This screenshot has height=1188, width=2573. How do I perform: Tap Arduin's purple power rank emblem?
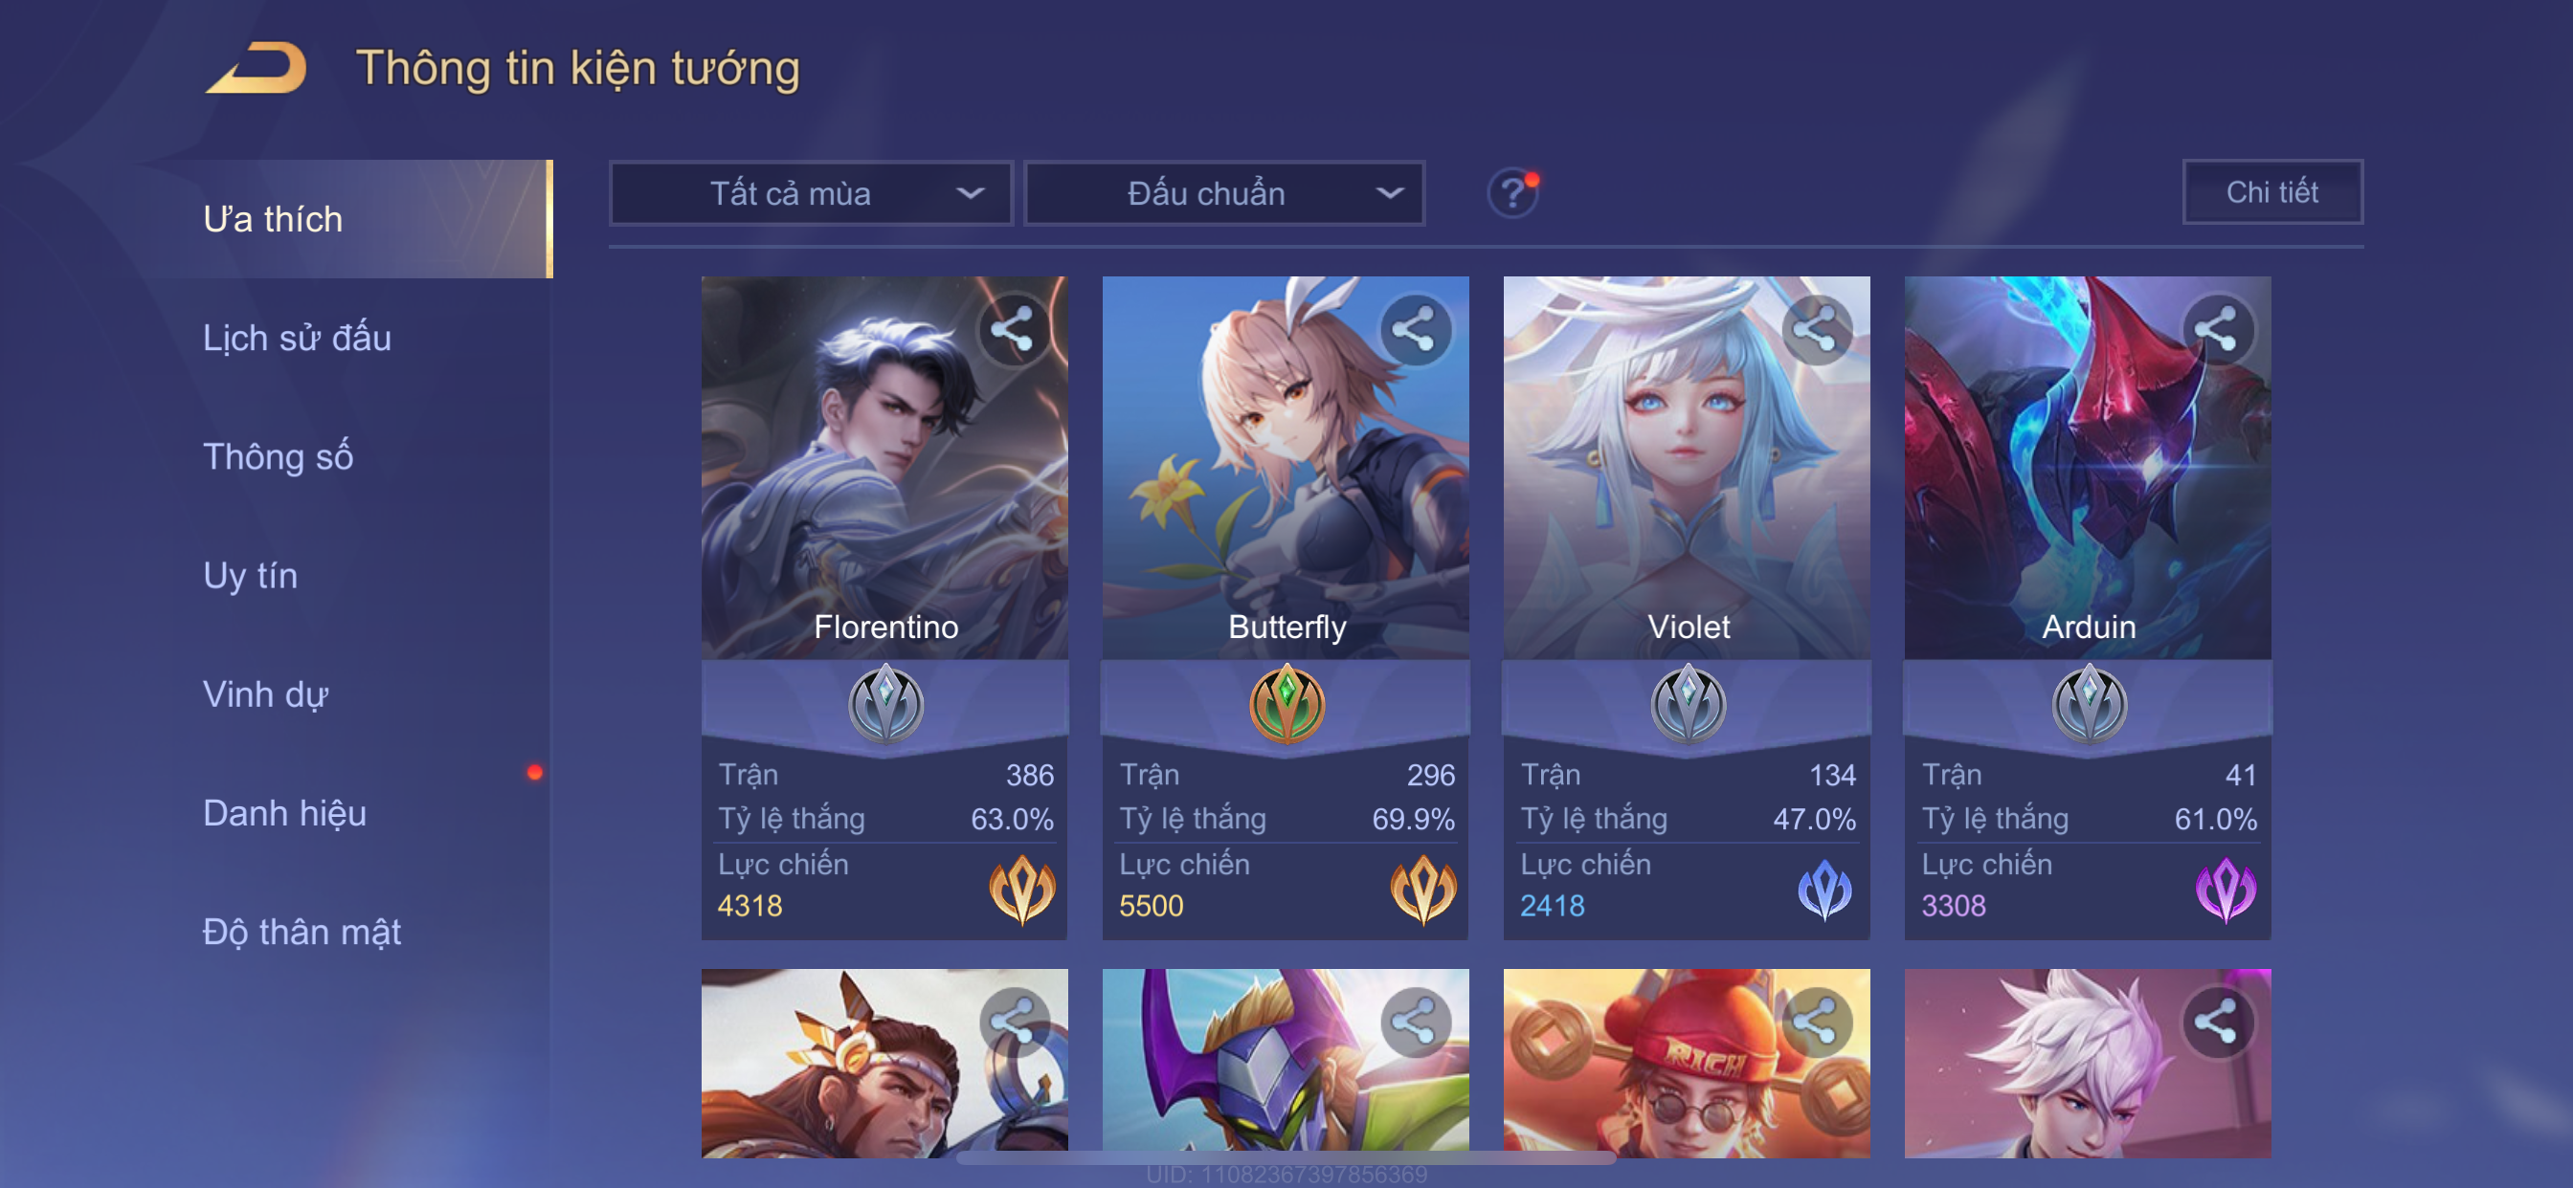click(2226, 889)
